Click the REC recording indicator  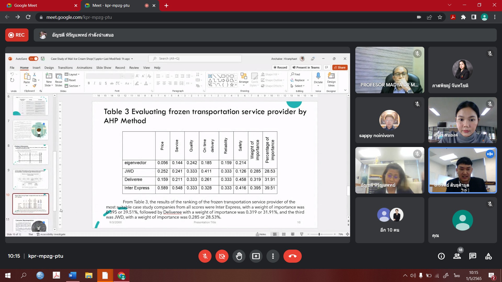17,35
